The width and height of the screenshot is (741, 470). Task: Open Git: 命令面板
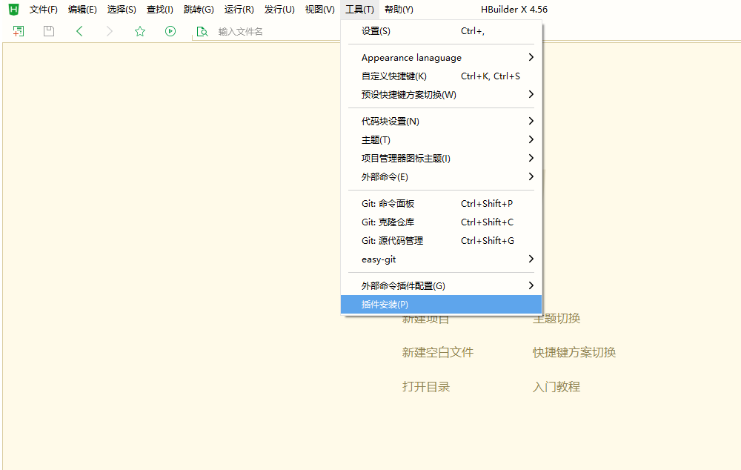[442, 204]
